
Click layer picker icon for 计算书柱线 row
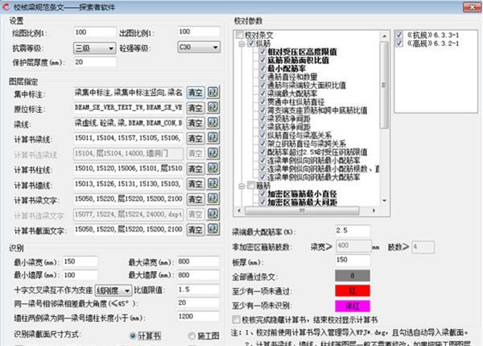click(x=213, y=169)
